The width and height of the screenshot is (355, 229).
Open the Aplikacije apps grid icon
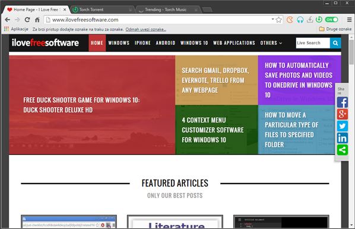tap(7, 29)
